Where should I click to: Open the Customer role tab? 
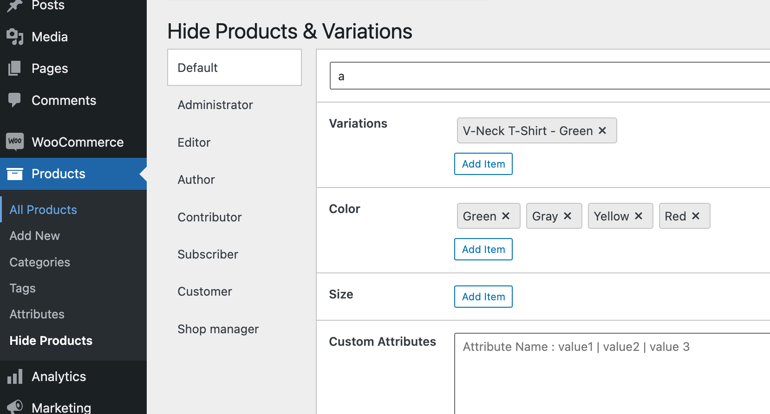coord(205,291)
